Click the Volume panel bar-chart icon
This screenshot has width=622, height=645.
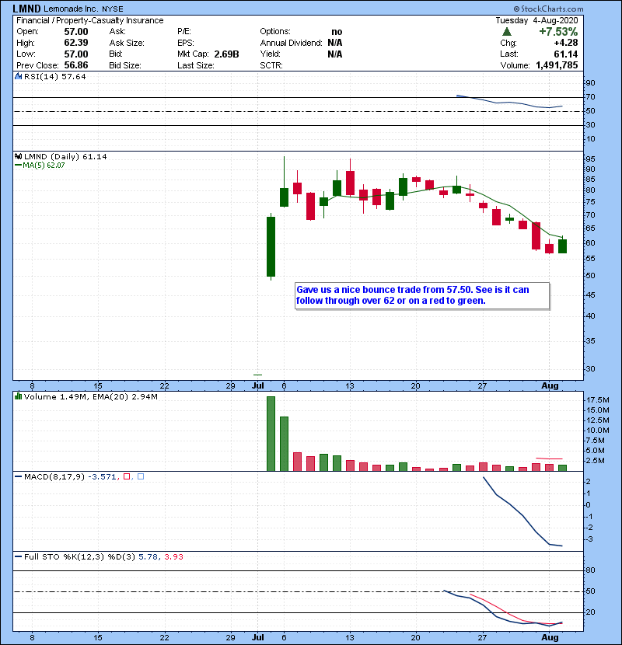pyautogui.click(x=18, y=396)
